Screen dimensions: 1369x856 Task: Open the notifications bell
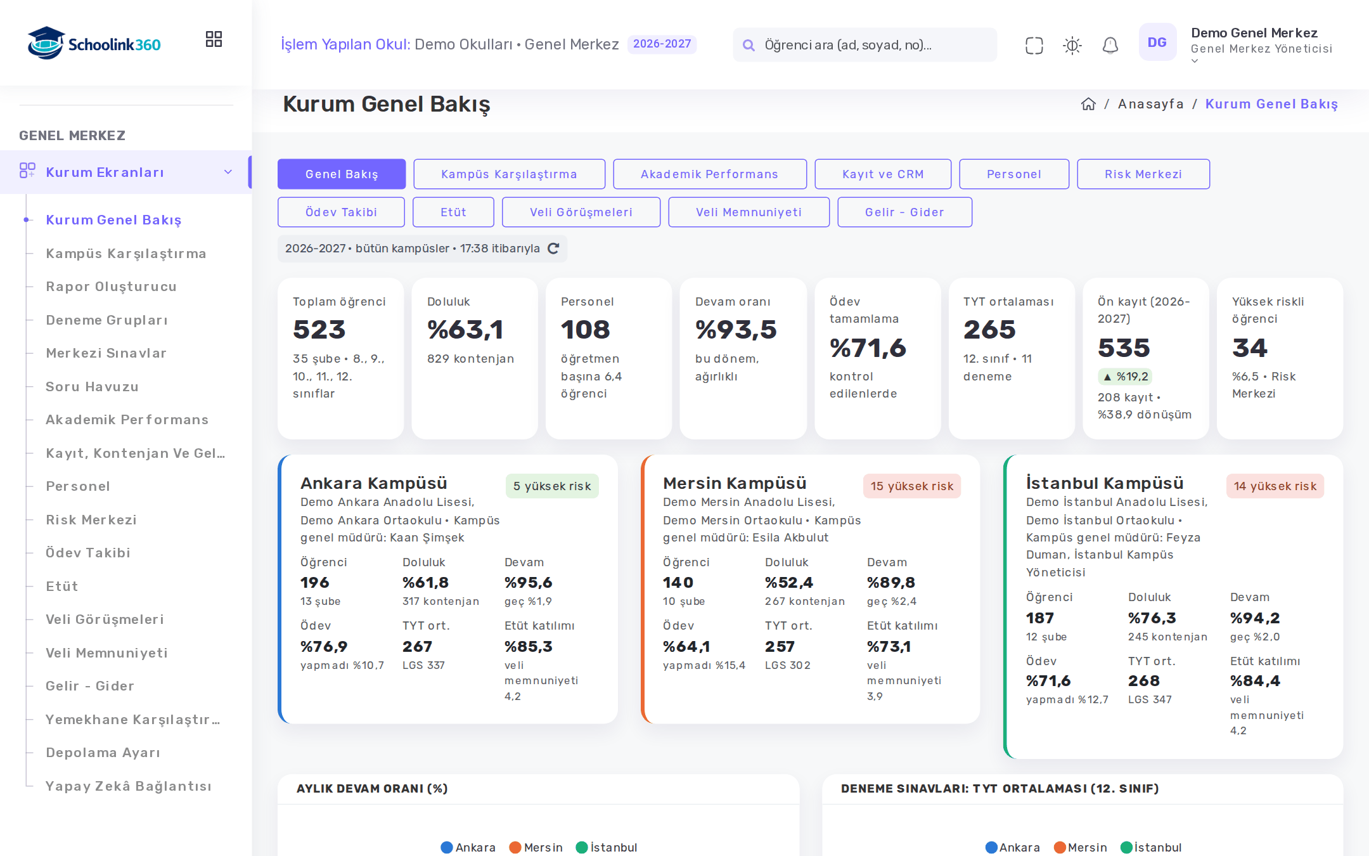click(x=1110, y=45)
